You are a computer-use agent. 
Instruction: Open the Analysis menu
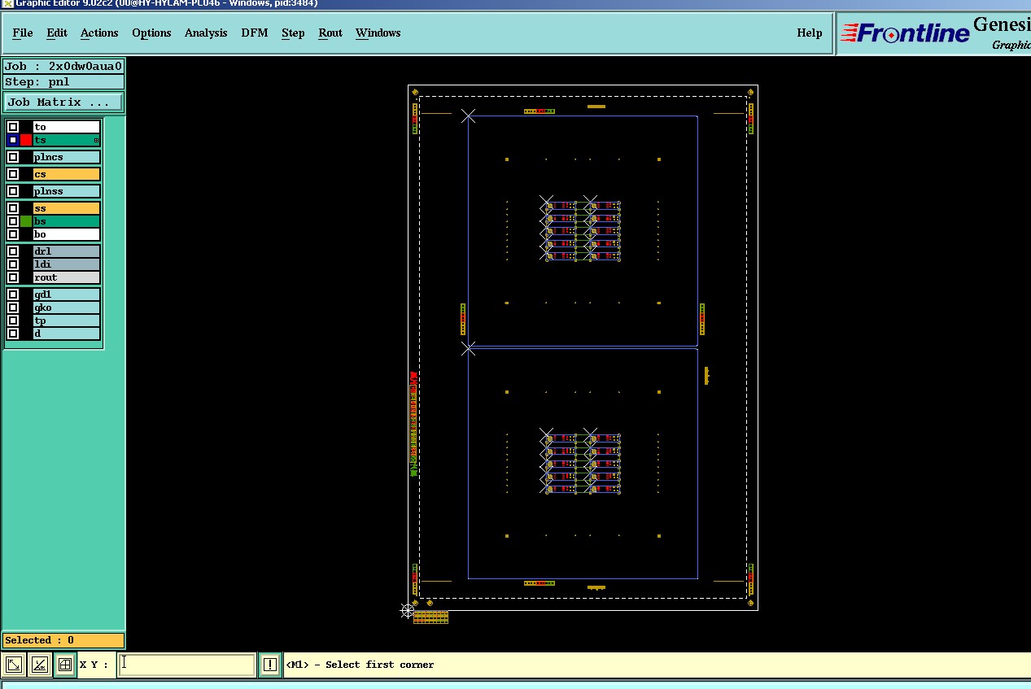[x=206, y=33]
